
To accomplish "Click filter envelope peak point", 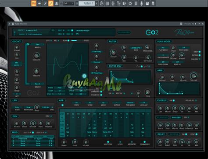I will coord(111,72).
